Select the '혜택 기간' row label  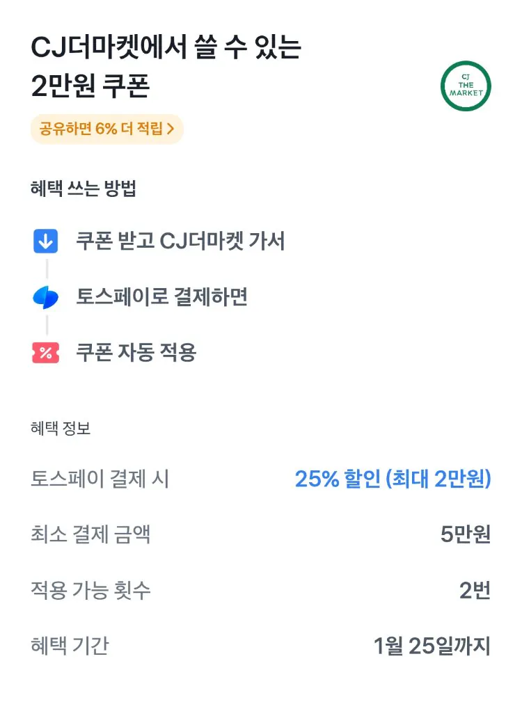pyautogui.click(x=70, y=646)
